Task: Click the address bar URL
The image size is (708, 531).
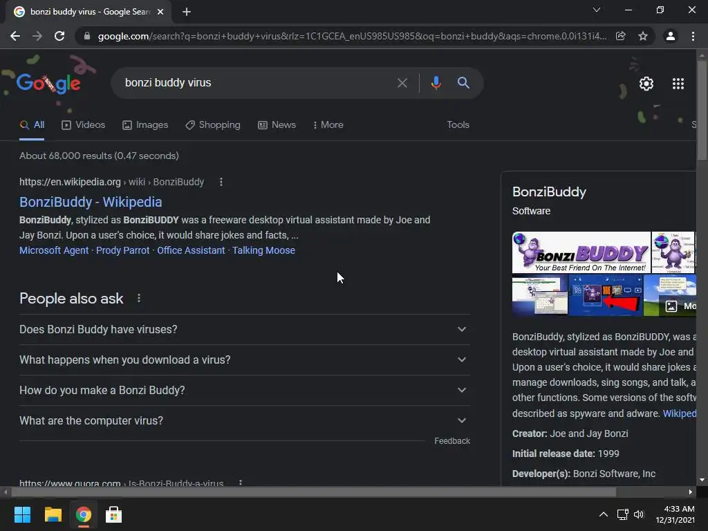Action: point(352,36)
